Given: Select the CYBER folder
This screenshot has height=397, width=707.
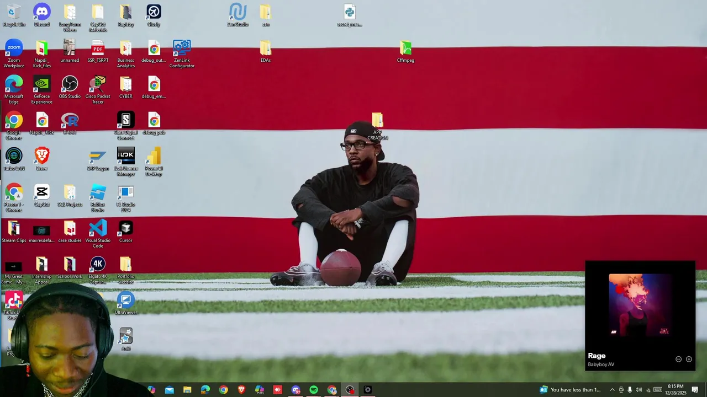Looking at the screenshot, I should click(126, 87).
